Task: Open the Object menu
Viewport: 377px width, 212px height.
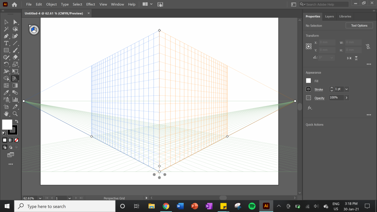Action: [x=51, y=4]
